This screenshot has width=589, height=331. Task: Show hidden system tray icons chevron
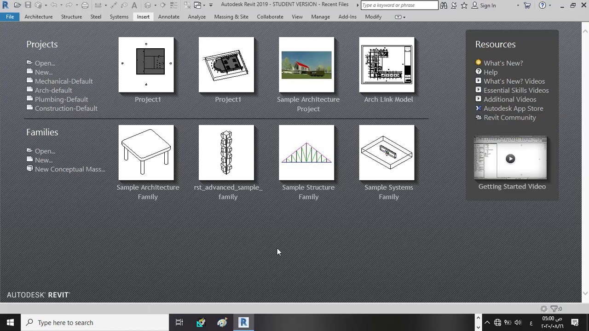click(487, 322)
